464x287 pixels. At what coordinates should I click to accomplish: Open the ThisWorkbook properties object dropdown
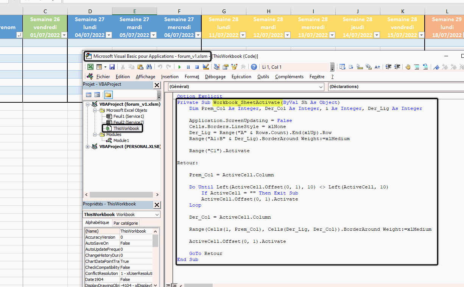[157, 214]
